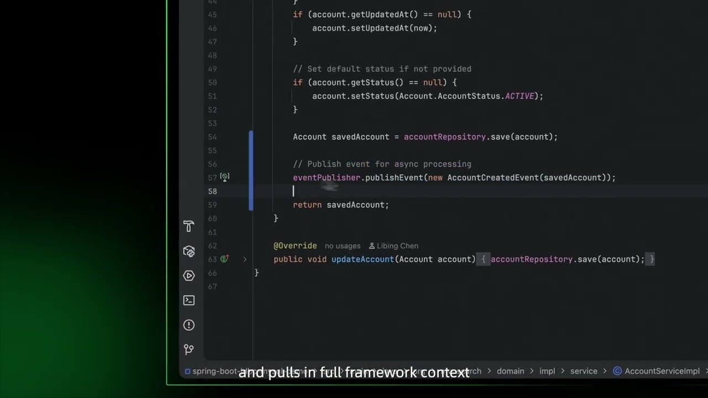708x398 pixels.
Task: Click the implements gutter icon on line 63
Action: [x=225, y=259]
